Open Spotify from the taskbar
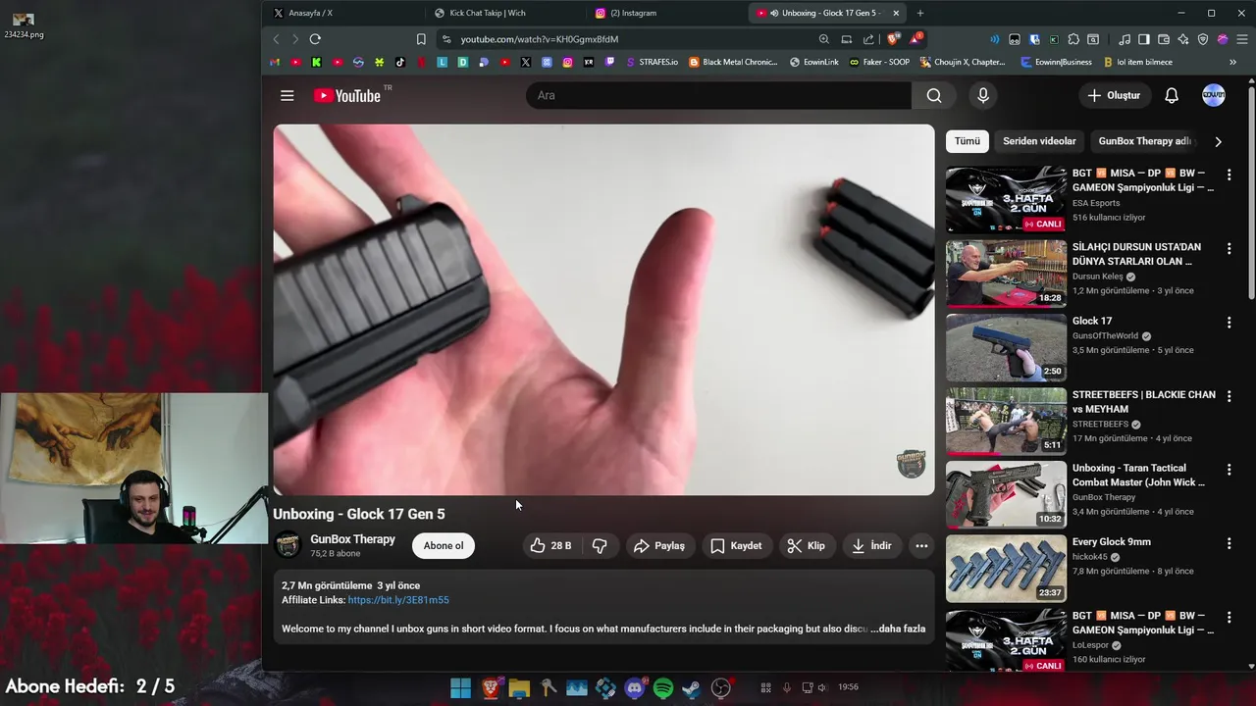This screenshot has height=706, width=1256. tap(662, 688)
